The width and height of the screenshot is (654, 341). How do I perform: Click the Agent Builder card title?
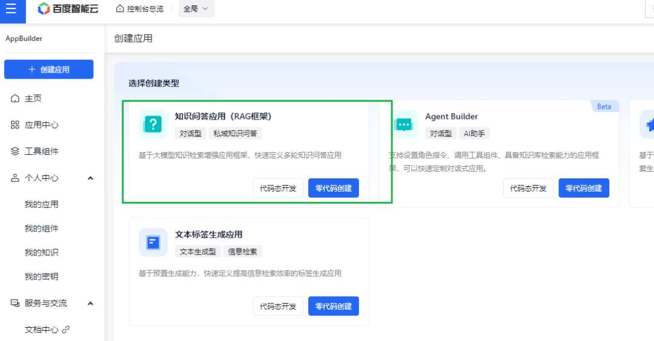451,116
